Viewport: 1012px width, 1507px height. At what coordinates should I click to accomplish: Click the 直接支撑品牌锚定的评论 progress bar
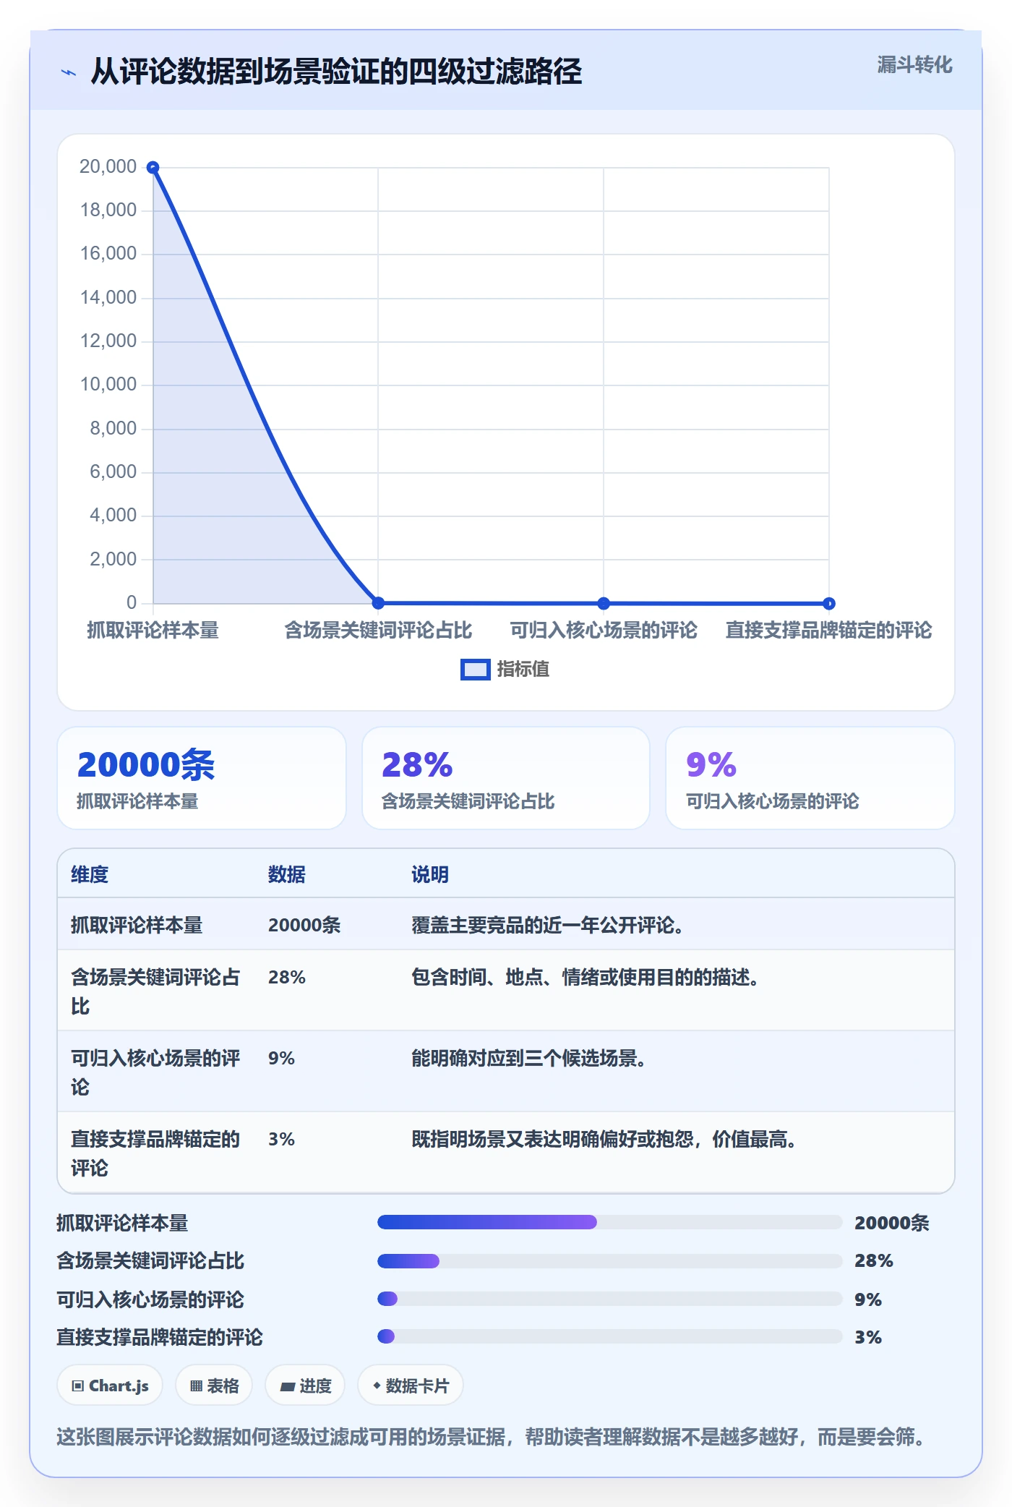point(610,1336)
